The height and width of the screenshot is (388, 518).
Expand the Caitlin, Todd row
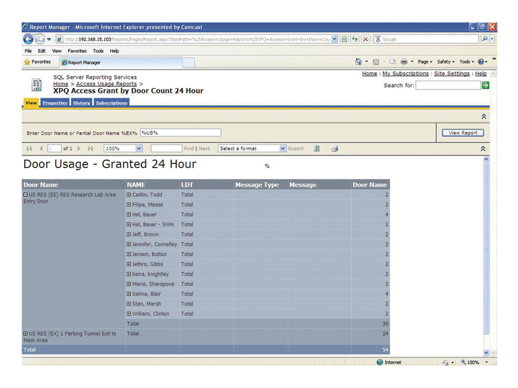[129, 195]
